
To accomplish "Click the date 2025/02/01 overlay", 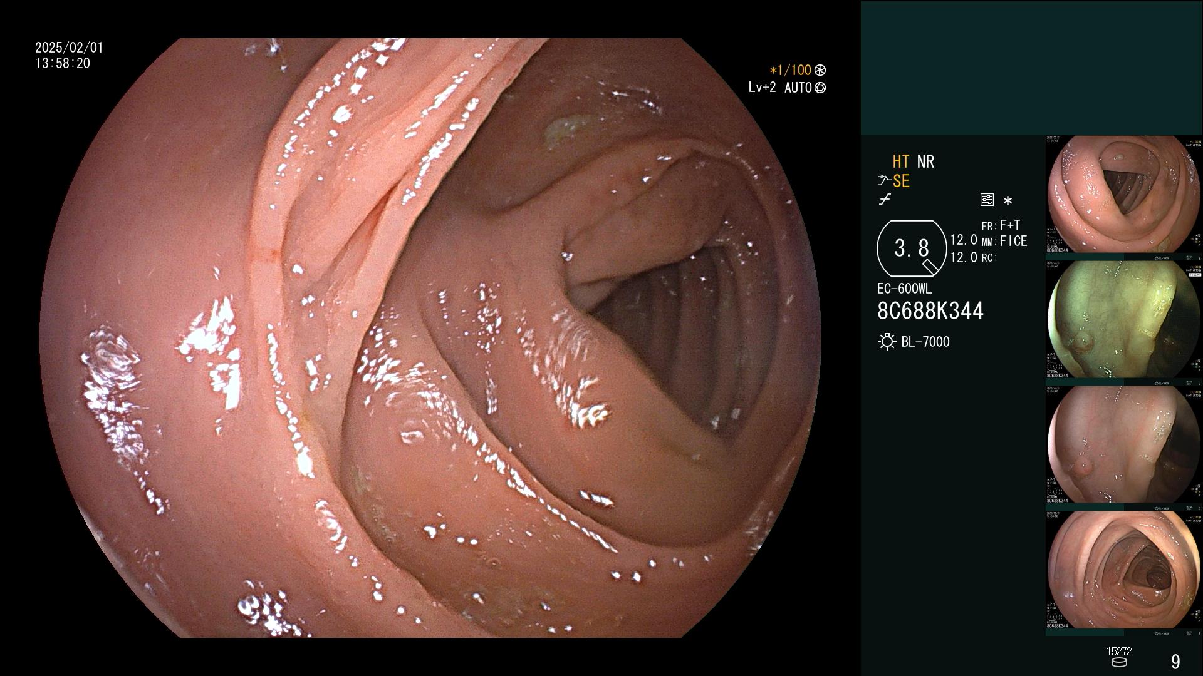I will click(x=69, y=48).
